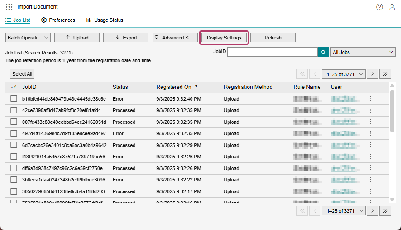The width and height of the screenshot is (401, 230).
Task: Click the Upload button
Action: coord(77,38)
